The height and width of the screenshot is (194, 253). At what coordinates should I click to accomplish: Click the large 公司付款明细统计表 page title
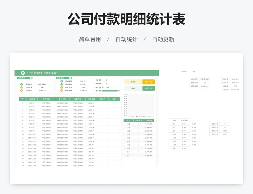tap(126, 19)
